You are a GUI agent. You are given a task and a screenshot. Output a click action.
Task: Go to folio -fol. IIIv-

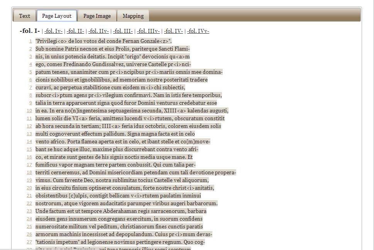coord(148,31)
